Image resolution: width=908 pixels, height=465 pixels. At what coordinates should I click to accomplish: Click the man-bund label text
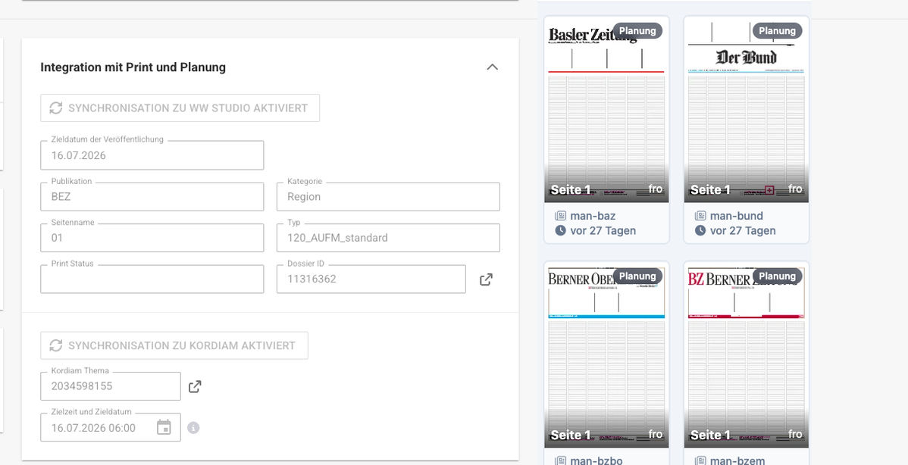point(737,216)
